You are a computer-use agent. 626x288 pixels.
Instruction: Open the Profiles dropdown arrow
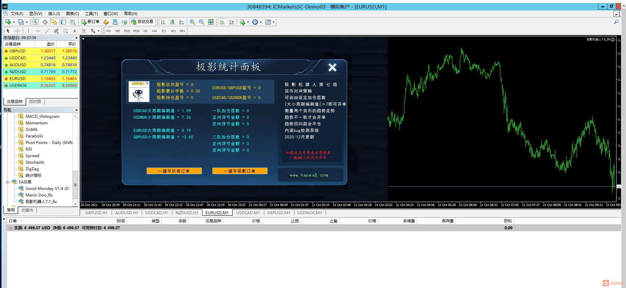pyautogui.click(x=27, y=22)
